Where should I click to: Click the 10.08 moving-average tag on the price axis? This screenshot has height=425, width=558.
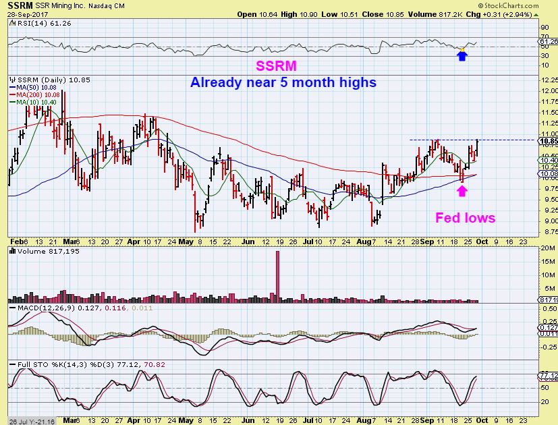[549, 173]
